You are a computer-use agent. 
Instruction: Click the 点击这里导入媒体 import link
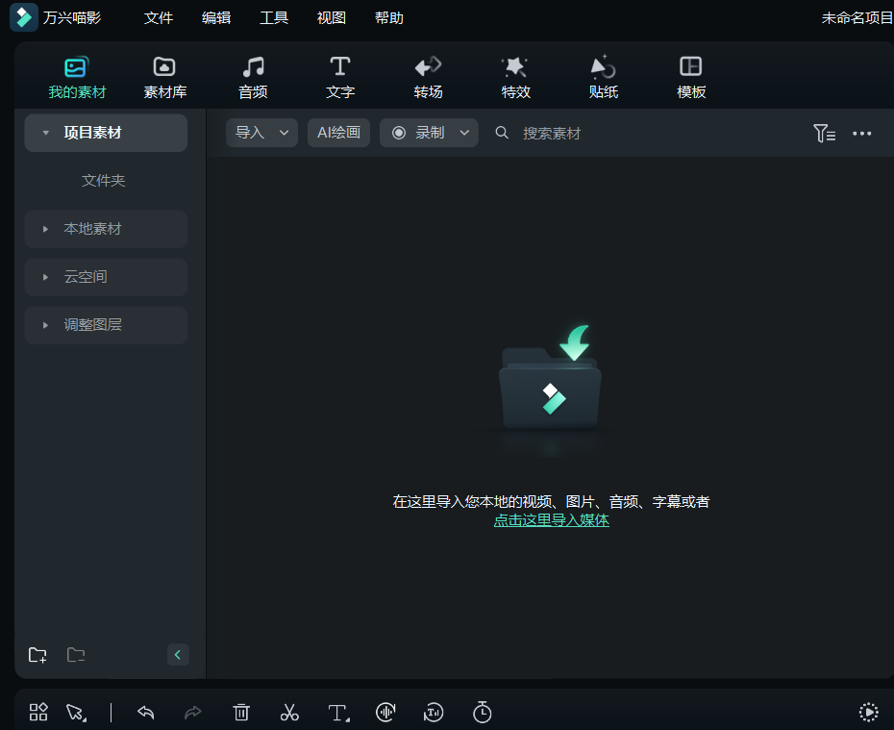tap(551, 519)
